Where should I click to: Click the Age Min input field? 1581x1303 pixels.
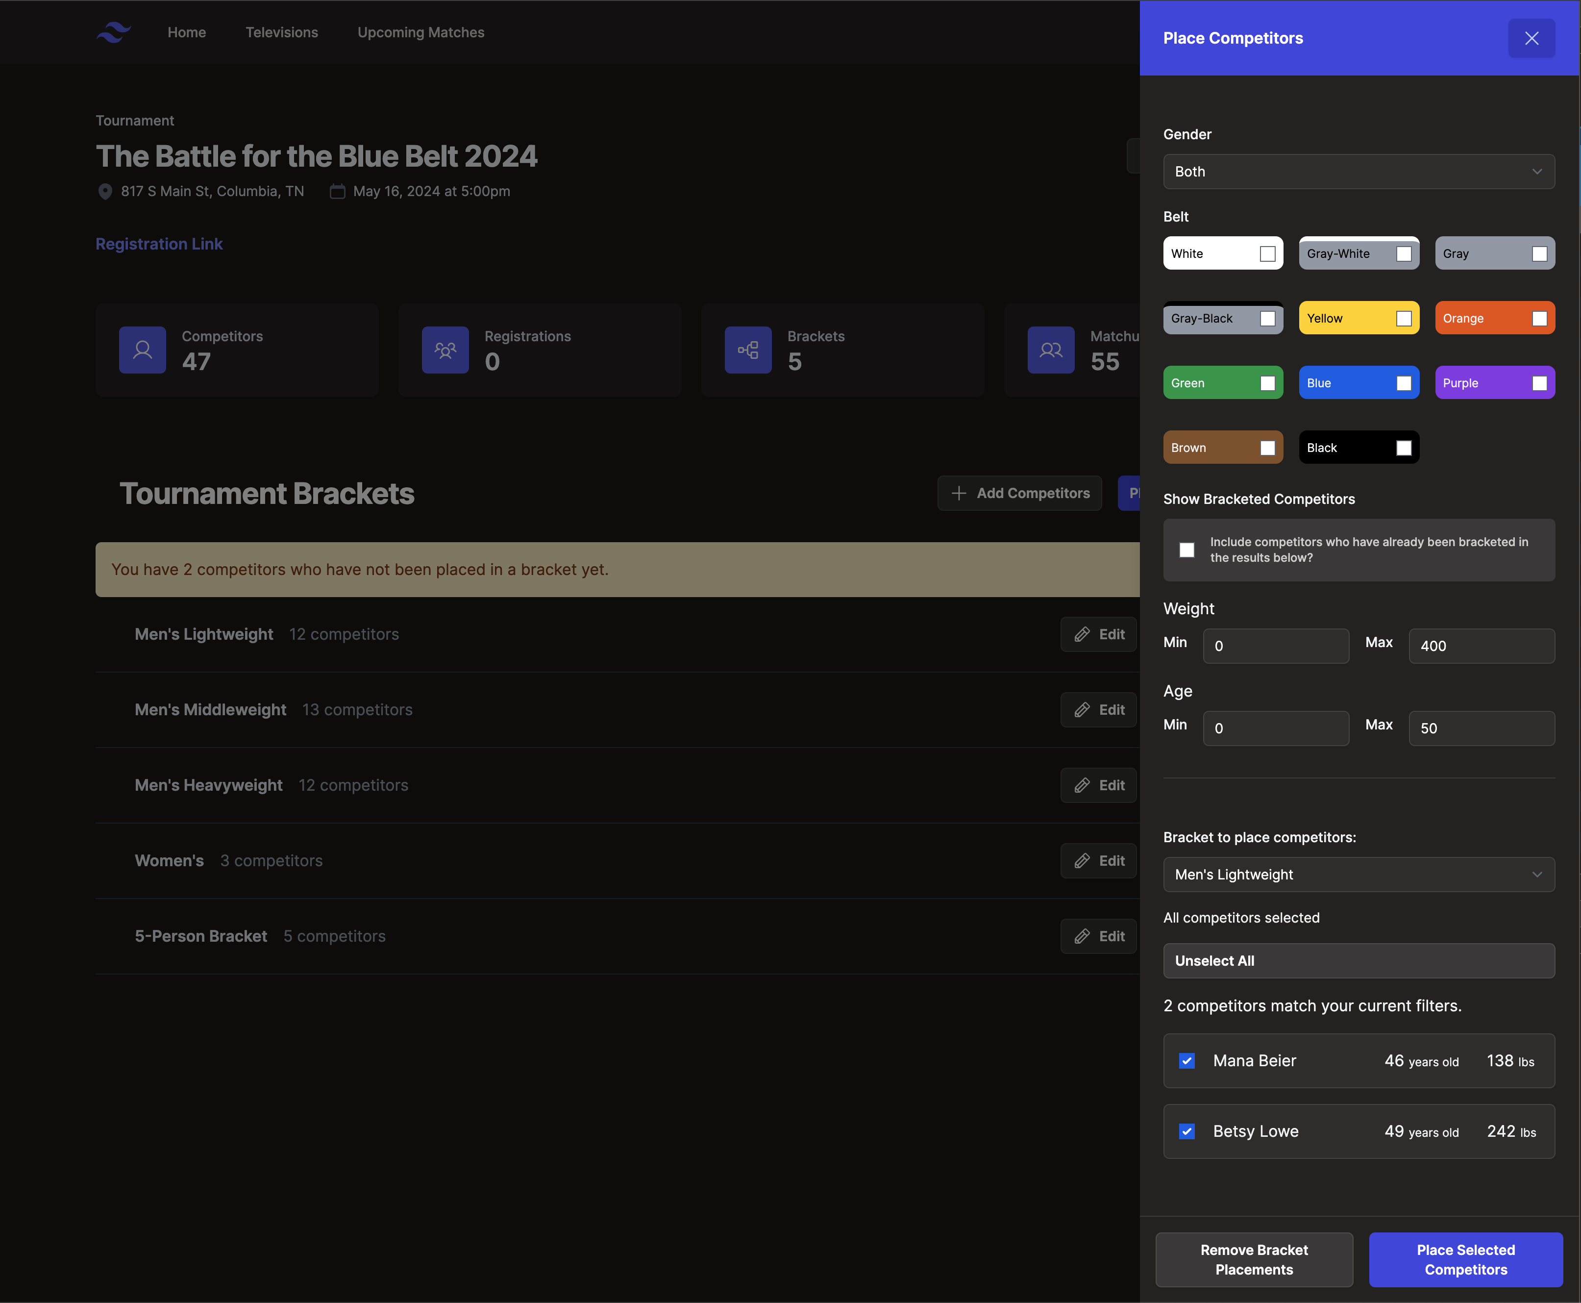(1276, 728)
